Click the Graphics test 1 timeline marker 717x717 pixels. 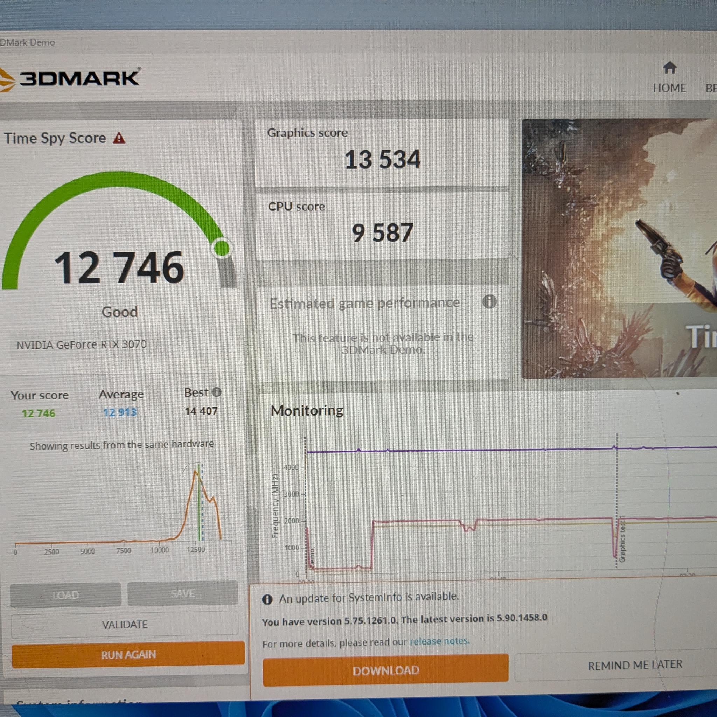pyautogui.click(x=622, y=538)
